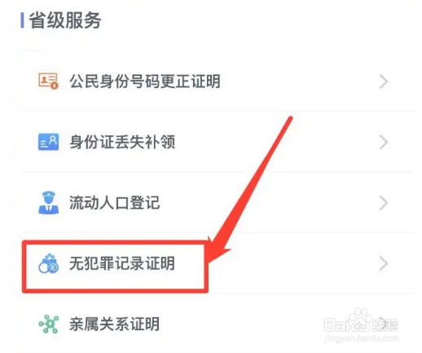The image size is (422, 353).
Task: Click the 省级服务 section heading
Action: click(64, 20)
